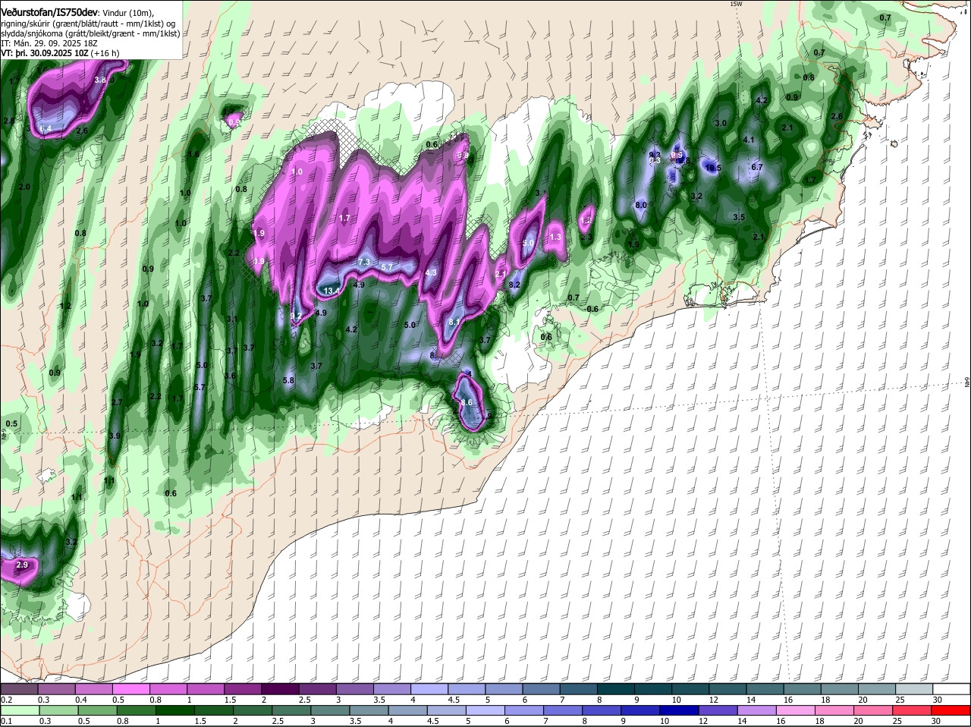
Task: Click the 8.2 value on the map
Action: (514, 285)
